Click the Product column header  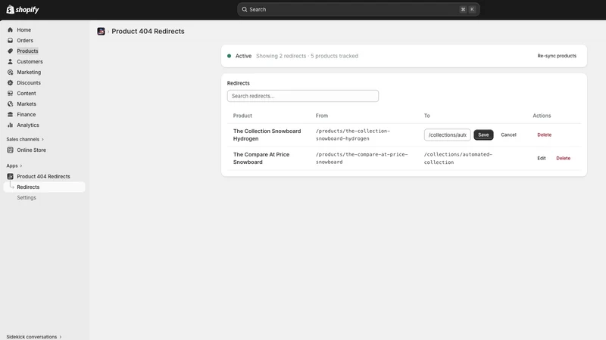(x=242, y=116)
